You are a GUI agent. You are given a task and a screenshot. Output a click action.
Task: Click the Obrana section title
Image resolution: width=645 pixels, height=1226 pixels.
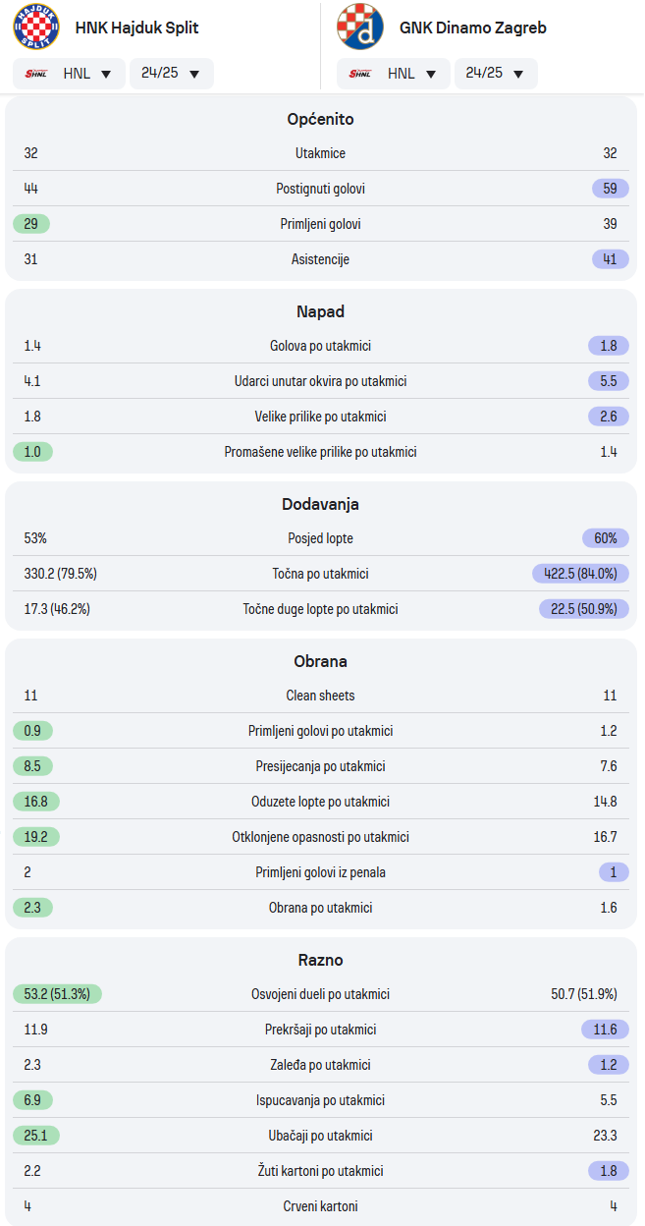(x=321, y=661)
